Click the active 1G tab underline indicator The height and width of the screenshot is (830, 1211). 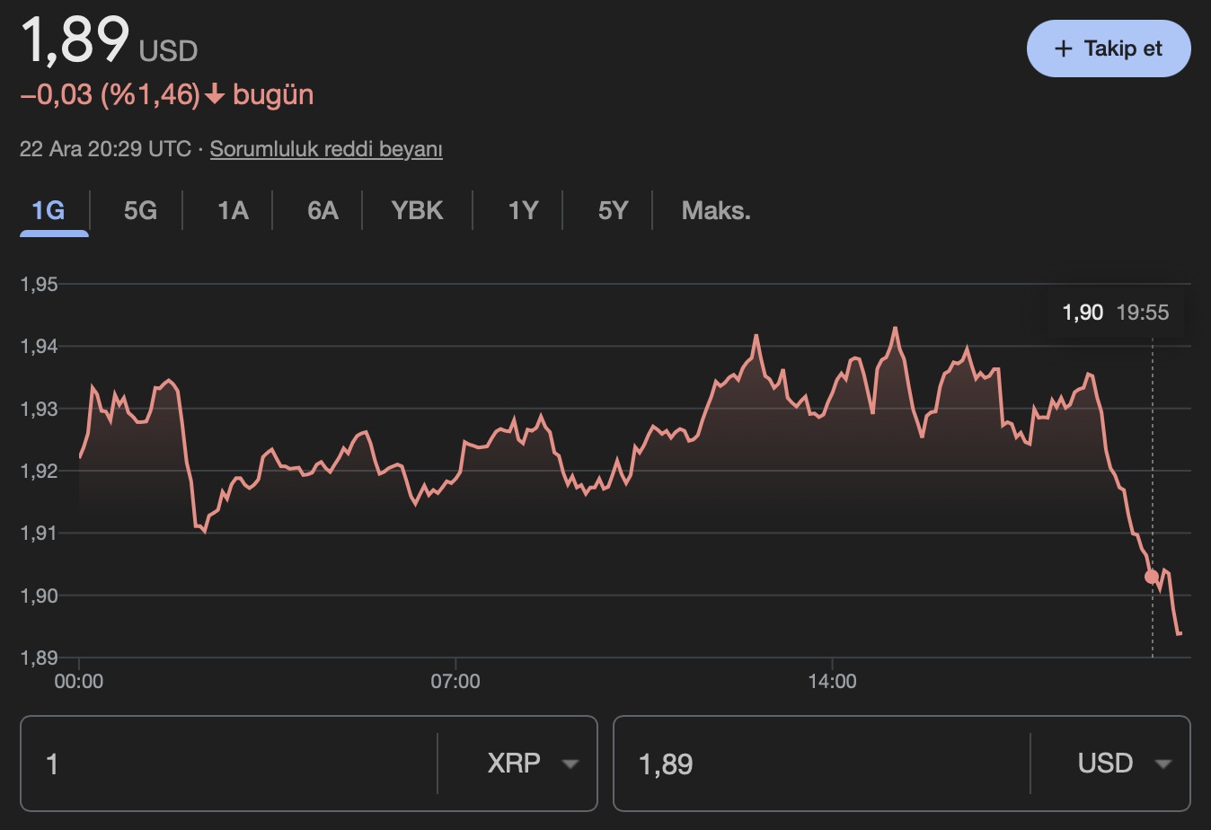pos(54,234)
